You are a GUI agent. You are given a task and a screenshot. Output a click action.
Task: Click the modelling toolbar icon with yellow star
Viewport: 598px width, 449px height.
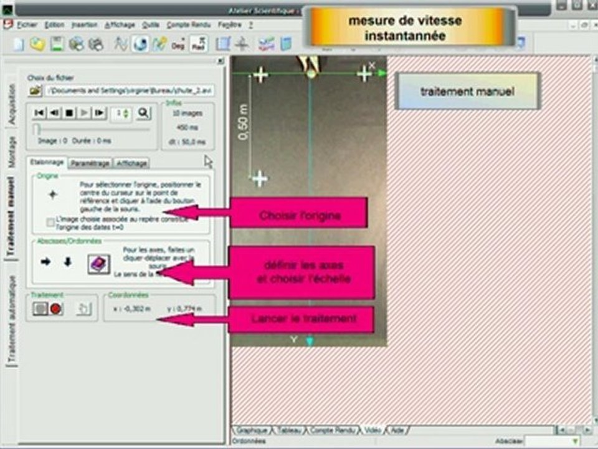point(159,44)
